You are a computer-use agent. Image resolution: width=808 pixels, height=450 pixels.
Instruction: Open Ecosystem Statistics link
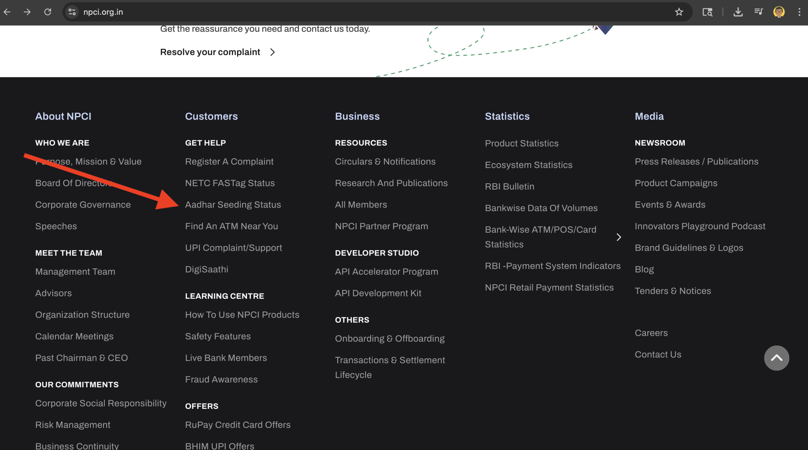pos(529,165)
